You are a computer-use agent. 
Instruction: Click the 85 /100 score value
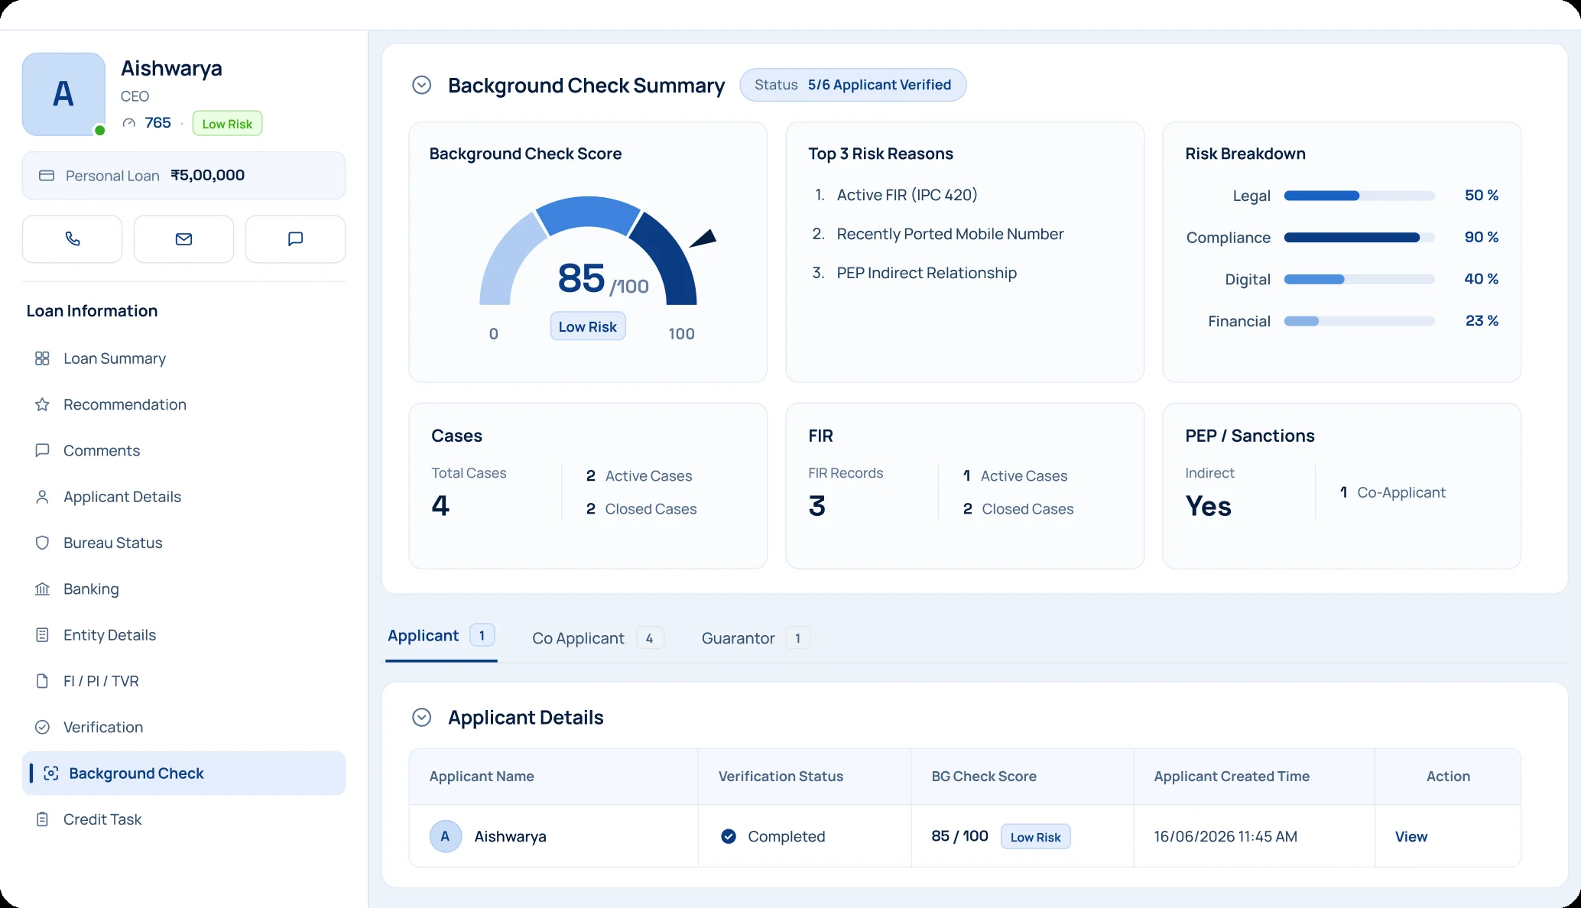(602, 278)
